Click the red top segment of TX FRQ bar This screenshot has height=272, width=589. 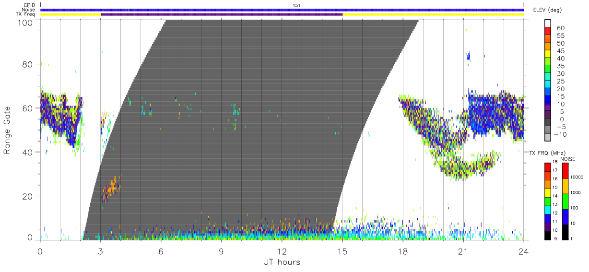[x=547, y=167]
